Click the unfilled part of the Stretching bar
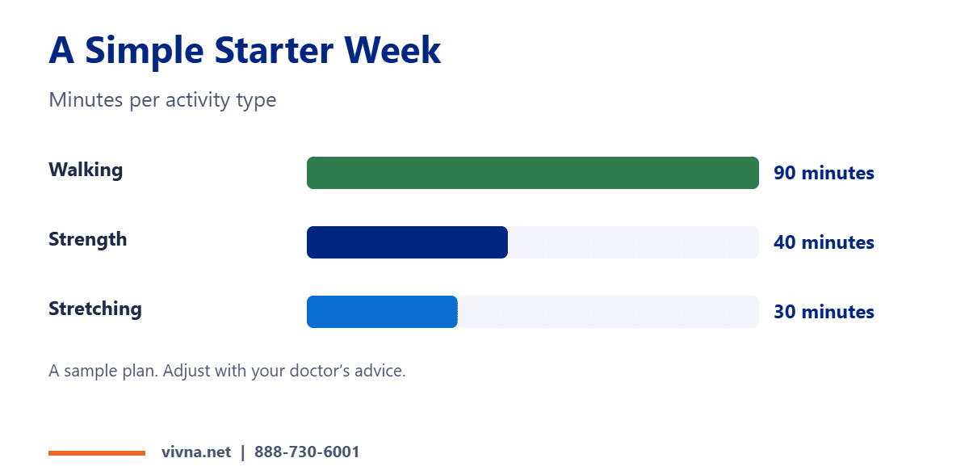This screenshot has width=969, height=475. (608, 312)
